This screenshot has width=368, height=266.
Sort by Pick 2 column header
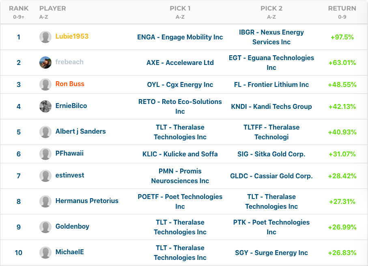271,9
